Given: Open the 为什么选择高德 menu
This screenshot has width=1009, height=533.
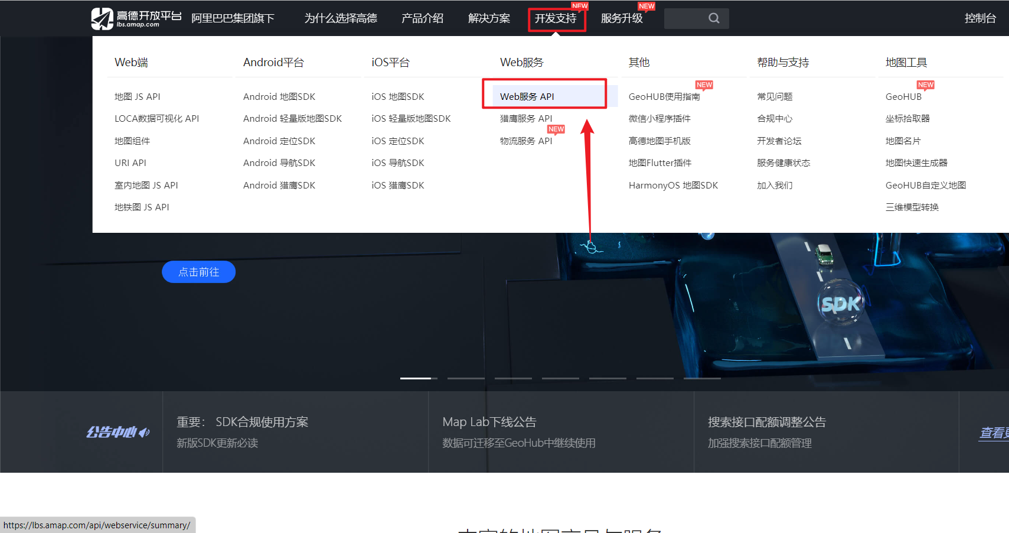Looking at the screenshot, I should [x=341, y=18].
